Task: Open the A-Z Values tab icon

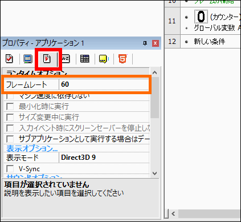Action: (66, 59)
